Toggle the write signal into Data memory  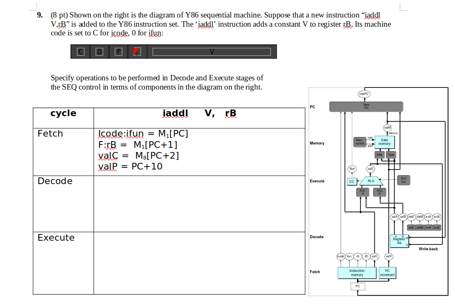point(370,145)
